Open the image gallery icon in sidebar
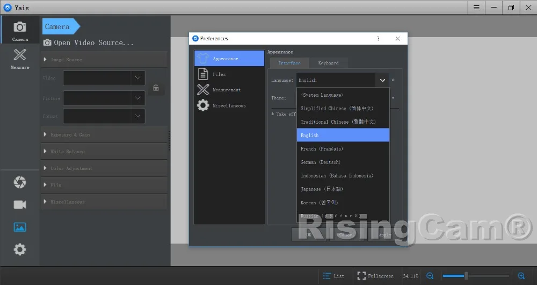The image size is (537, 285). pos(20,227)
